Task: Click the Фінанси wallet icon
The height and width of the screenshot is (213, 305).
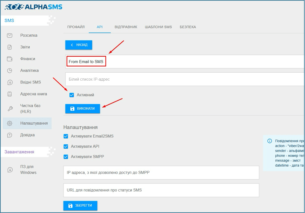Action: point(9,59)
